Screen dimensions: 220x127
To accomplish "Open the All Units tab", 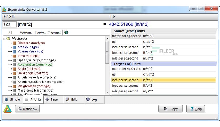I will [33, 99].
